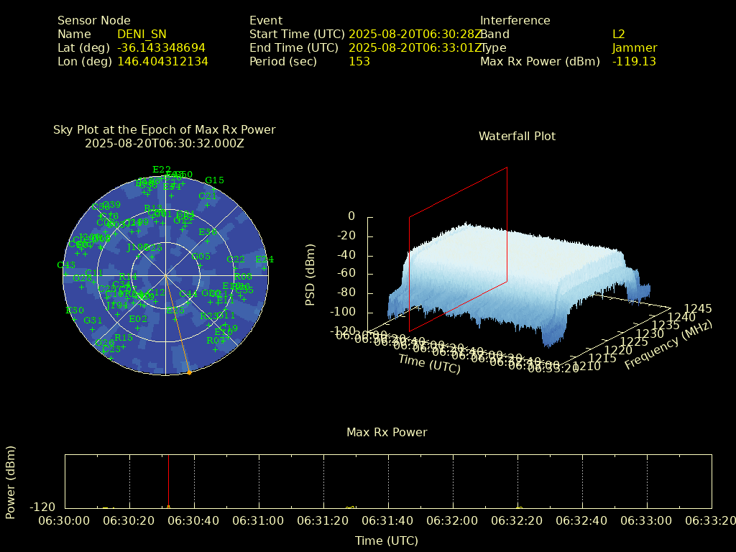Image resolution: width=736 pixels, height=552 pixels.
Task: Click the L2 band value
Action: click(618, 34)
